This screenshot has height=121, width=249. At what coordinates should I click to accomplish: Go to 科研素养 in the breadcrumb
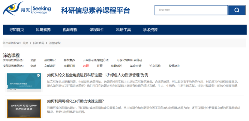(x=39, y=43)
